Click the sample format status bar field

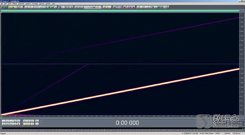point(207,133)
